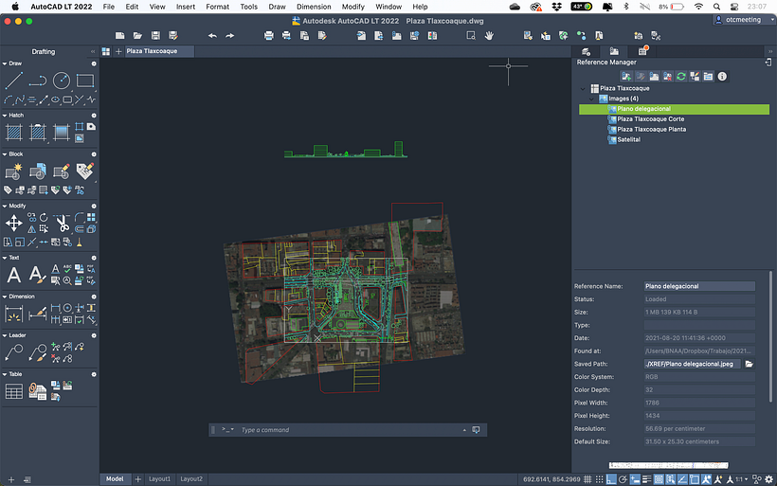Select the Array tool in Modify panel

pyautogui.click(x=91, y=218)
